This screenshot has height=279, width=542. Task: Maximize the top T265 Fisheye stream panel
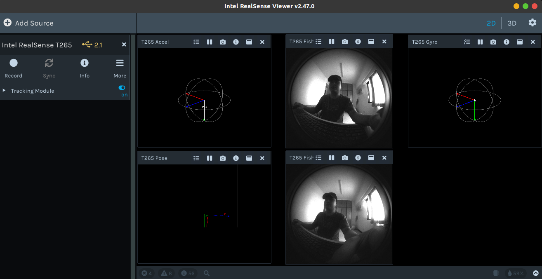point(371,42)
